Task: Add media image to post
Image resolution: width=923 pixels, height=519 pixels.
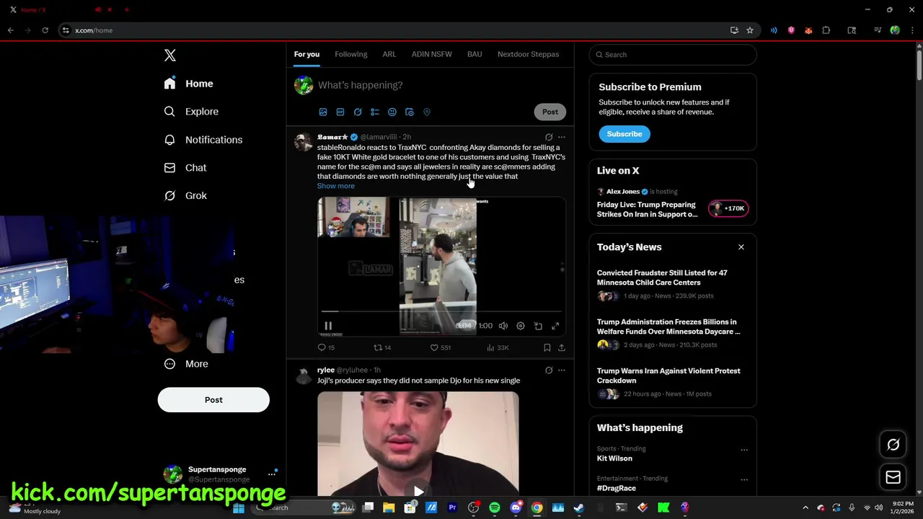Action: [323, 112]
